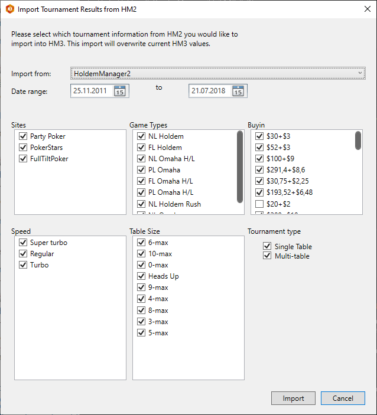Uncheck the $193,52+$6,48 buyin

click(259, 192)
